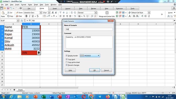Click the horizontal scrollbar of the sheet

40,87
